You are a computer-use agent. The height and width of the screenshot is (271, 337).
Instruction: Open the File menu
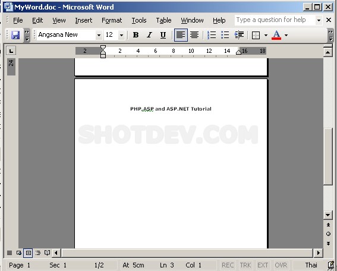[x=18, y=20]
